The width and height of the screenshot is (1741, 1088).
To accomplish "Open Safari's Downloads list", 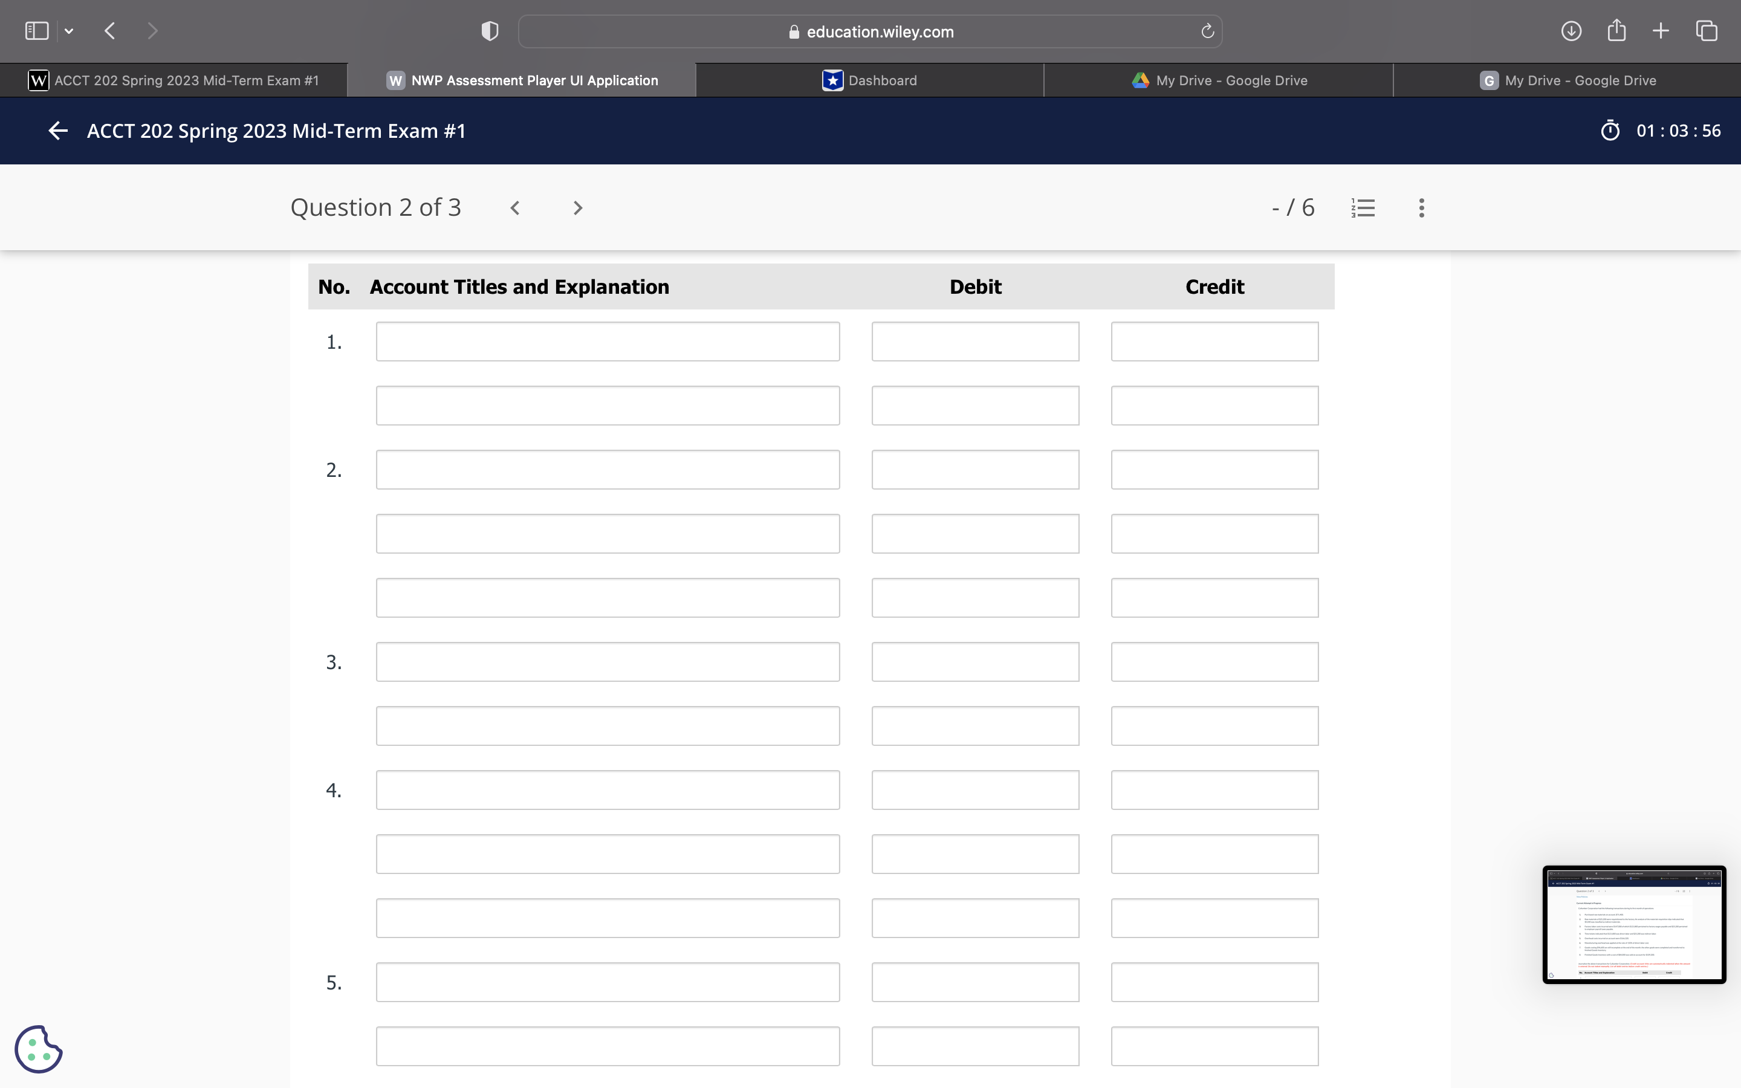I will (x=1571, y=30).
